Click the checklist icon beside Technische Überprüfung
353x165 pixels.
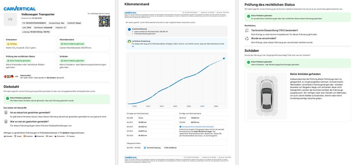click(x=246, y=30)
